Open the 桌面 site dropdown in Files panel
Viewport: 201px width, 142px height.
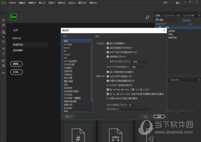(168, 20)
